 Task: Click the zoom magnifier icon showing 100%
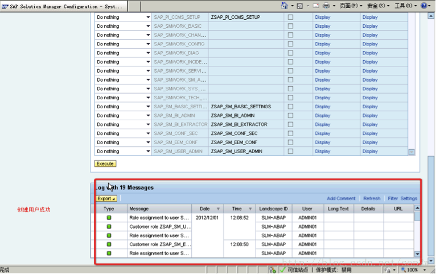[403, 270]
